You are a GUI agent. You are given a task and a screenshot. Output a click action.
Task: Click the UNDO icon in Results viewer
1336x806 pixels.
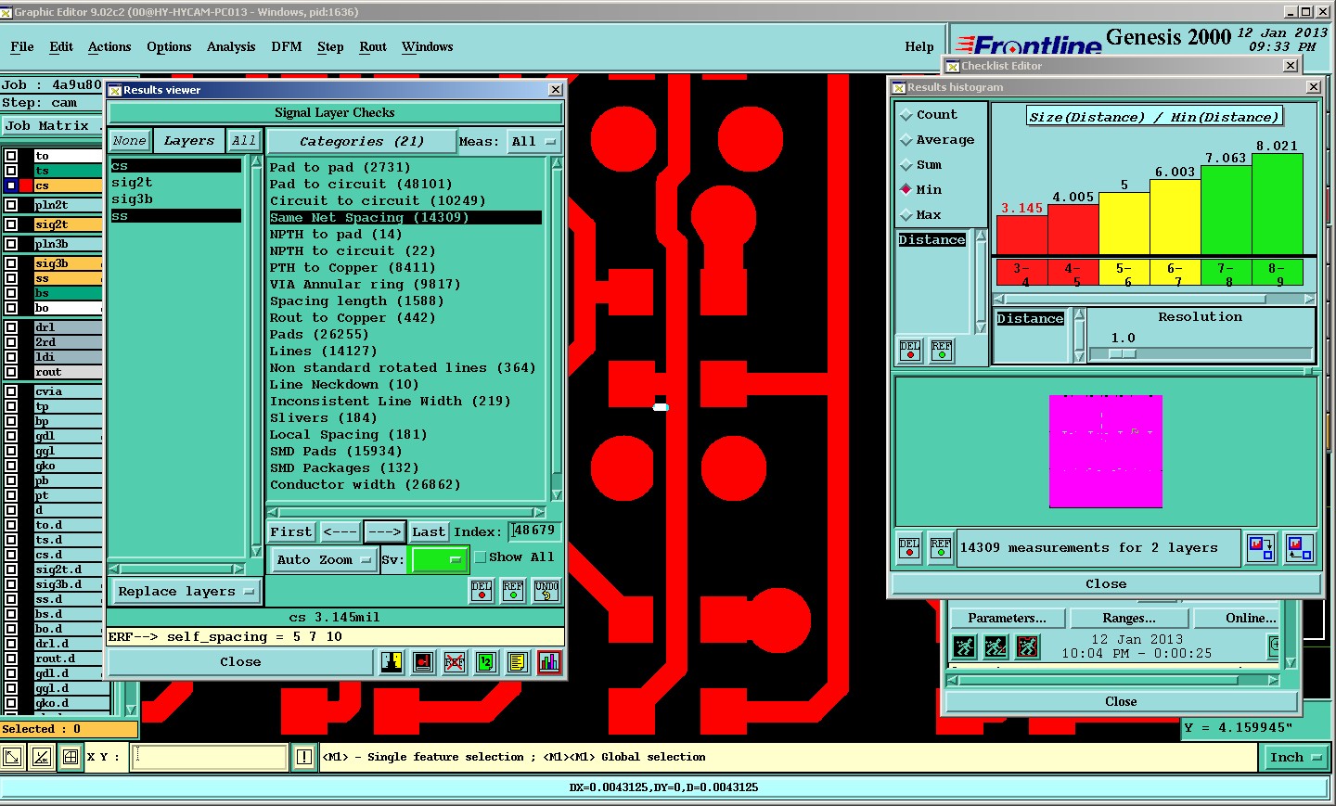pos(546,591)
